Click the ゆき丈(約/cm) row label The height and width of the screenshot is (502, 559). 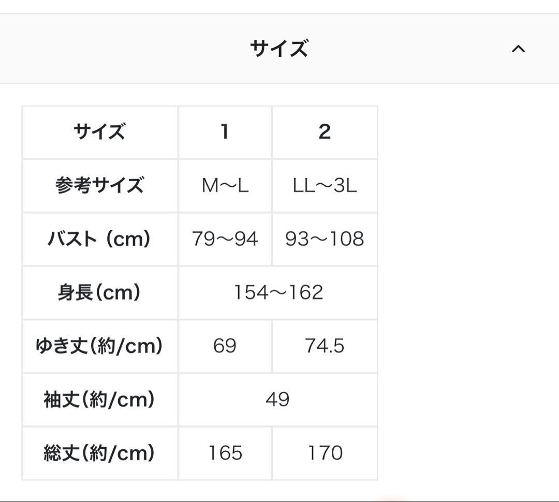coord(99,346)
